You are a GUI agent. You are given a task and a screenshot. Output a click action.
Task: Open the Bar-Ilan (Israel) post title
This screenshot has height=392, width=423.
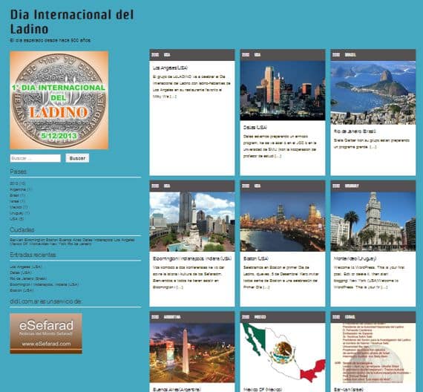point(349,390)
